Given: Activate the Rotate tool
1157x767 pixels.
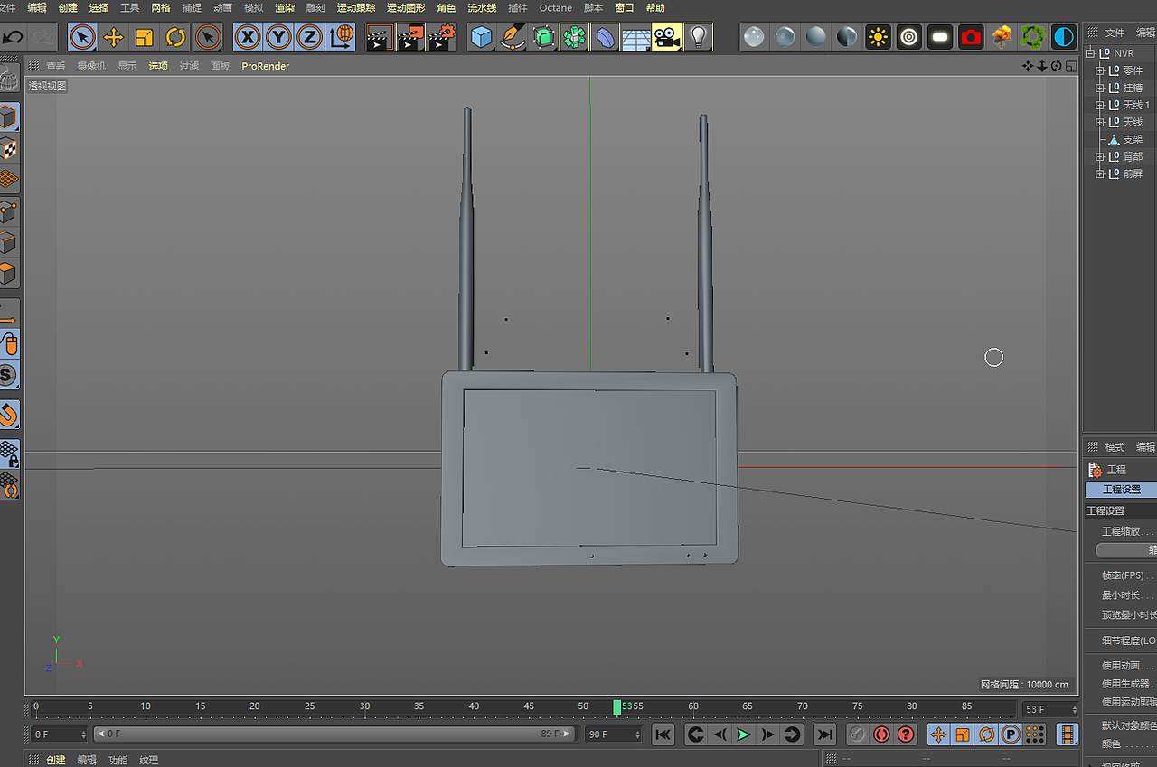Looking at the screenshot, I should [175, 37].
